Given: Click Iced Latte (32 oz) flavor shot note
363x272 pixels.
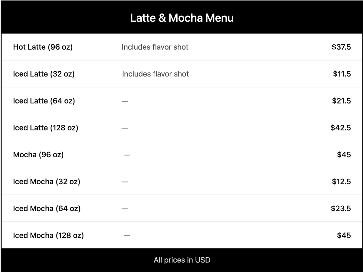Looking at the screenshot, I should pyautogui.click(x=155, y=74).
